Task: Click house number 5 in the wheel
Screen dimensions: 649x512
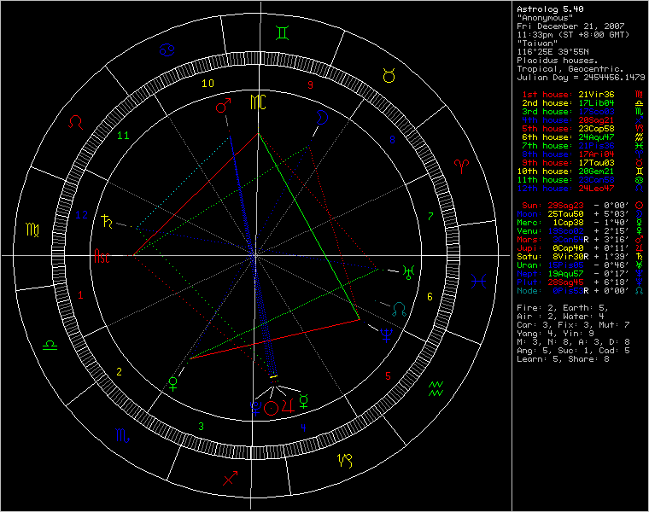Action: pyautogui.click(x=388, y=376)
